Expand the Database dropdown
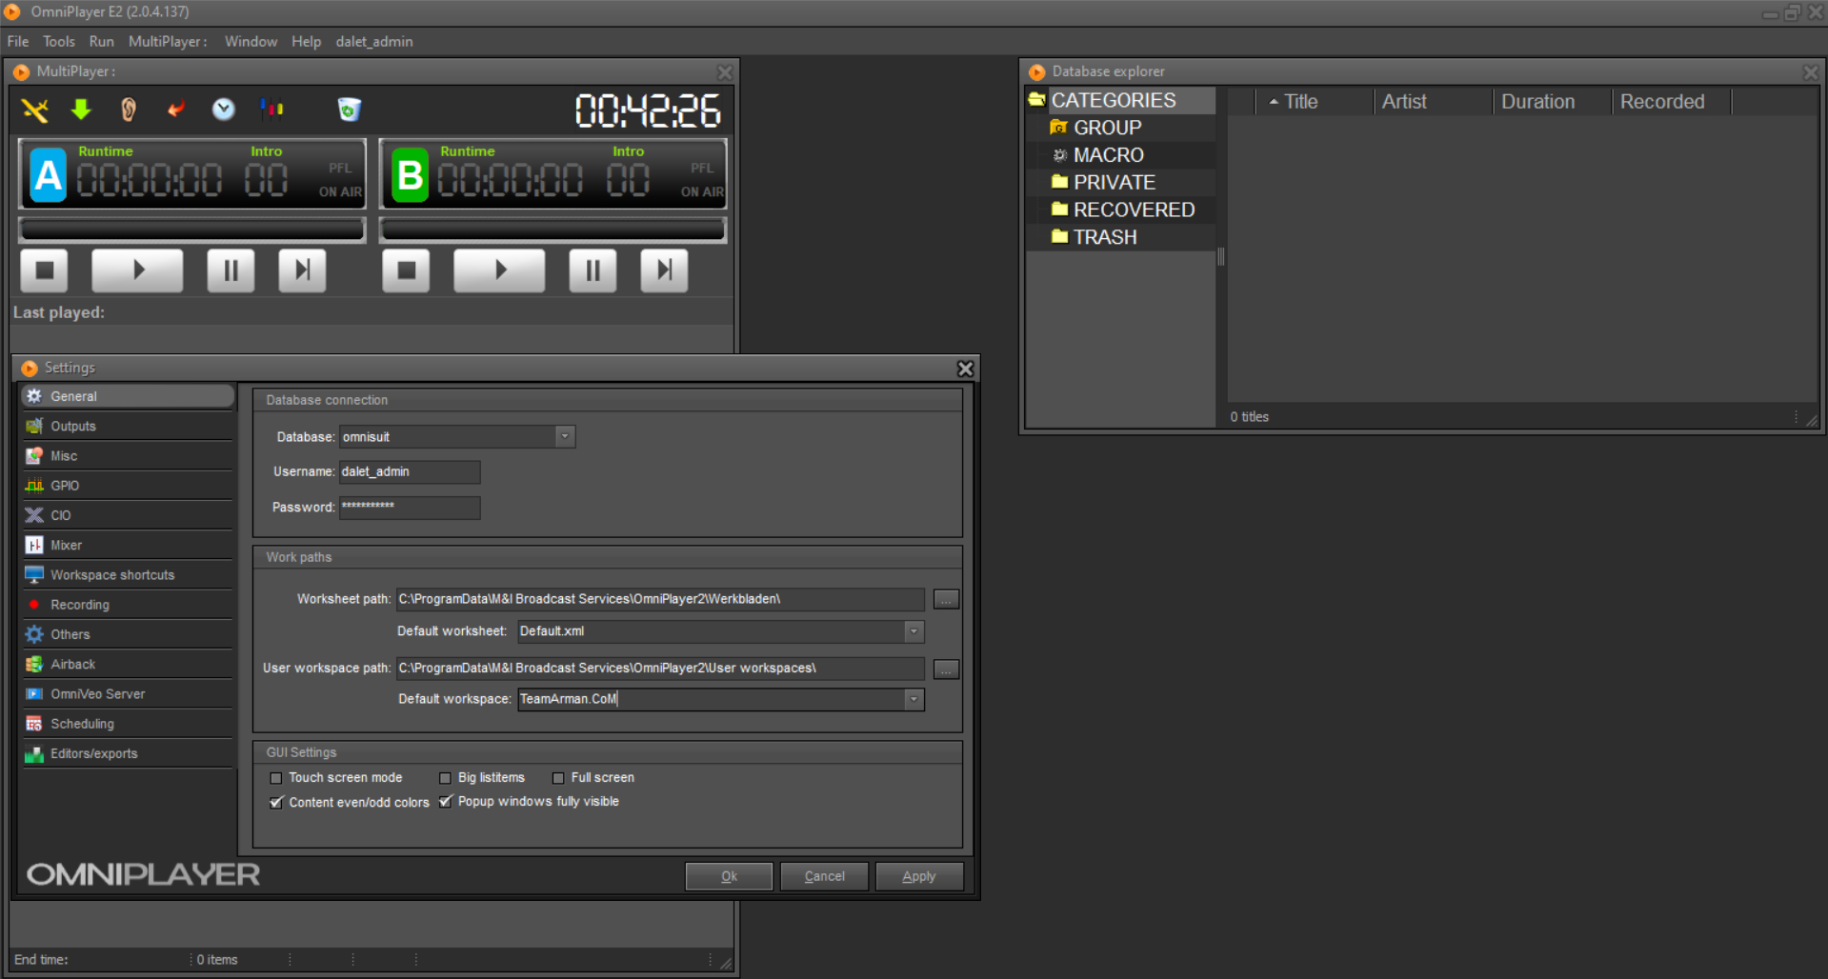This screenshot has width=1828, height=979. click(x=565, y=437)
